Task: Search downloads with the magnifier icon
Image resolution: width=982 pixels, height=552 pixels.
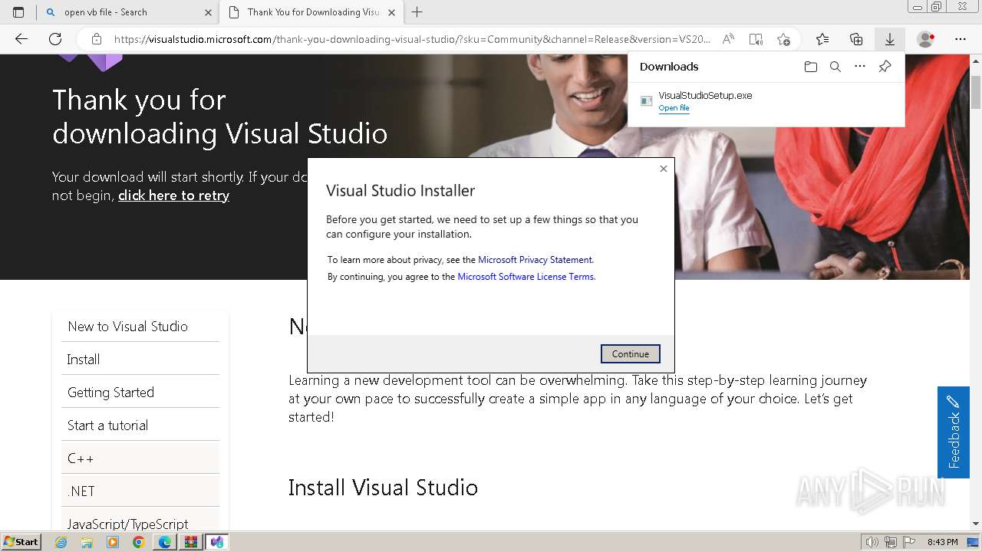Action: click(835, 67)
